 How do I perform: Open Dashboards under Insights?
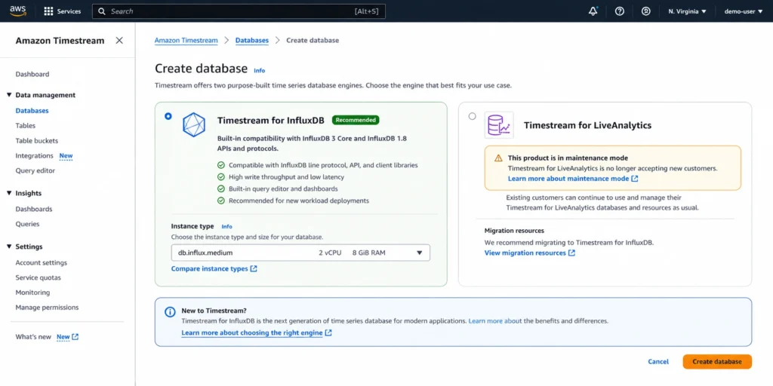pyautogui.click(x=34, y=209)
